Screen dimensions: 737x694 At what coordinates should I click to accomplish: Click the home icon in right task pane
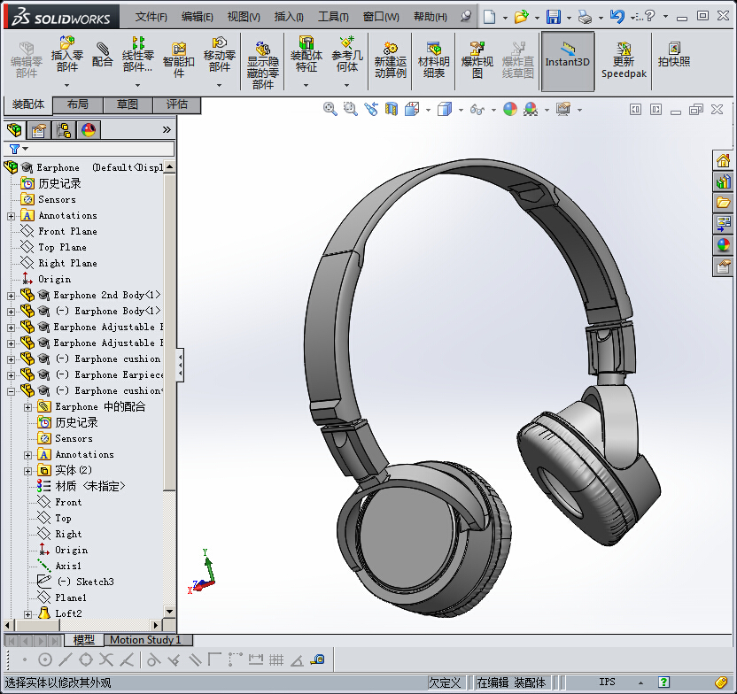(x=724, y=160)
